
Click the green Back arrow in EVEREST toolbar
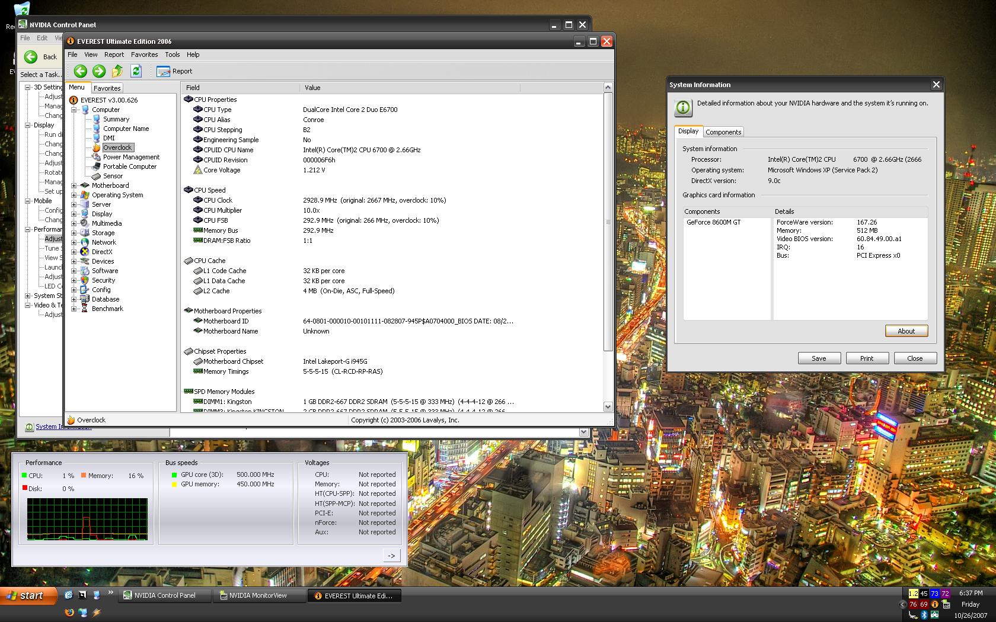tap(81, 71)
